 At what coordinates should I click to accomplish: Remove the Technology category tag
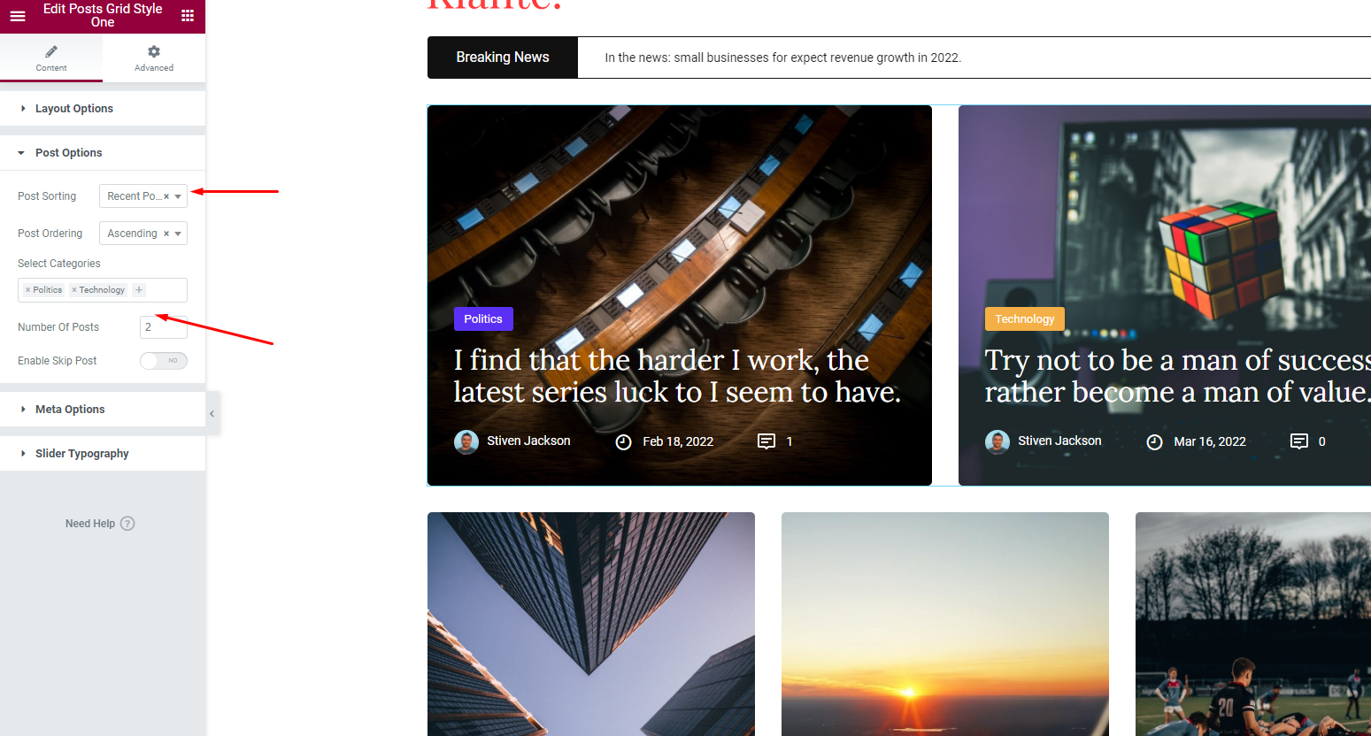(74, 290)
